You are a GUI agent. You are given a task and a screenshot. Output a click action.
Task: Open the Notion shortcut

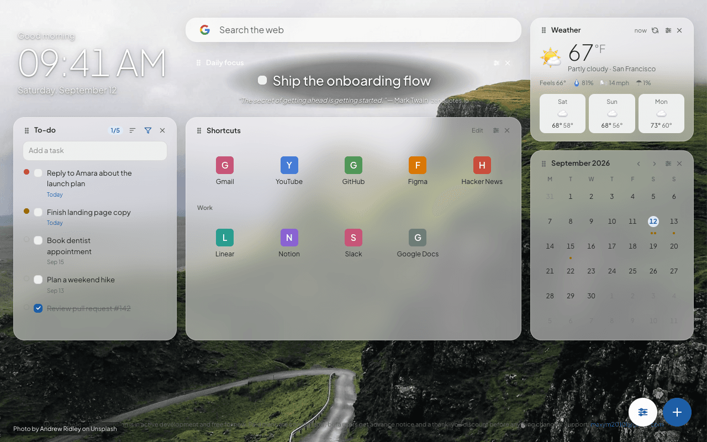click(289, 243)
